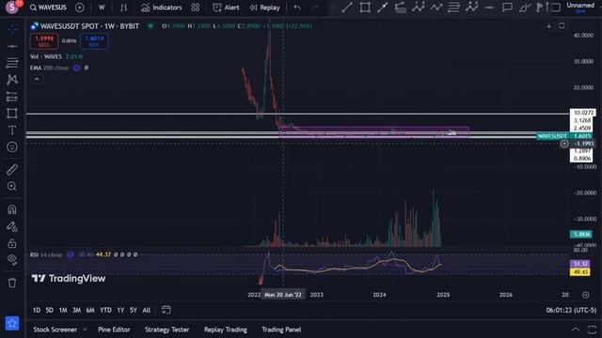
Task: Open the emoji icons tool
Action: click(x=12, y=147)
